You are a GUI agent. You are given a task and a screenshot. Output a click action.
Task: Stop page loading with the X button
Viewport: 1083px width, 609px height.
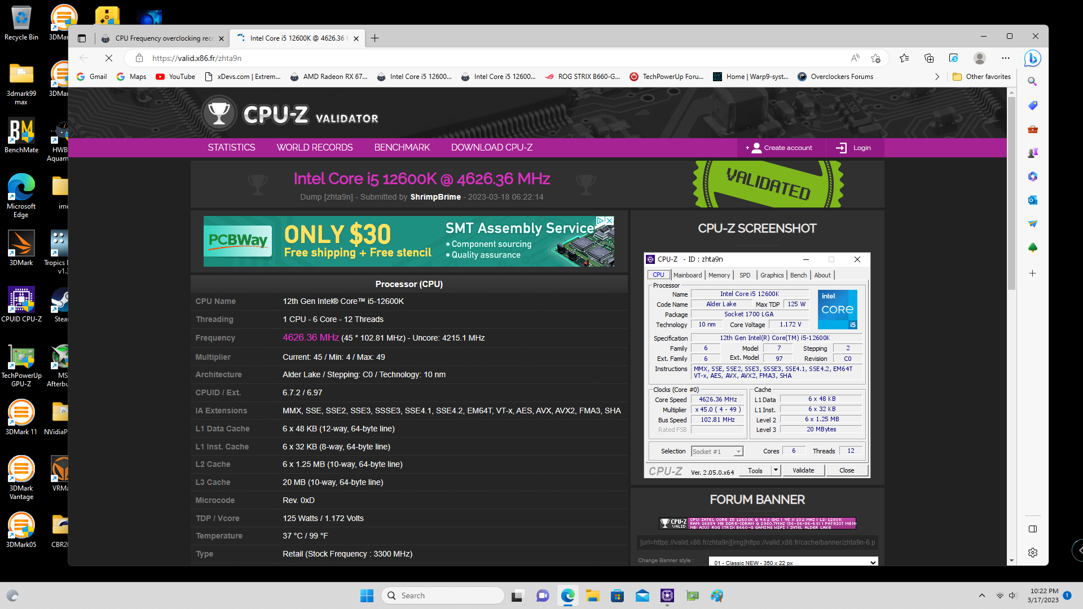click(x=109, y=58)
